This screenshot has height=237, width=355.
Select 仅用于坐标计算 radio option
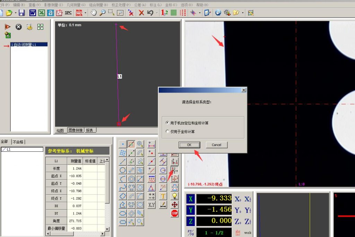168,132
